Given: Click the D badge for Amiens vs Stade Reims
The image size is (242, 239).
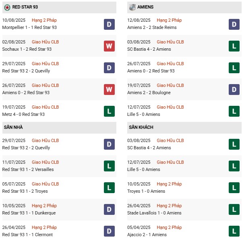Looking at the screenshot, I should (x=234, y=25).
